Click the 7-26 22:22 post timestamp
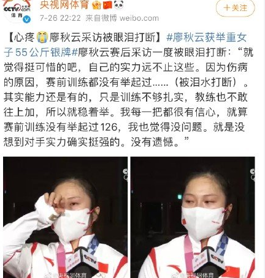The image size is (265, 278). [60, 18]
